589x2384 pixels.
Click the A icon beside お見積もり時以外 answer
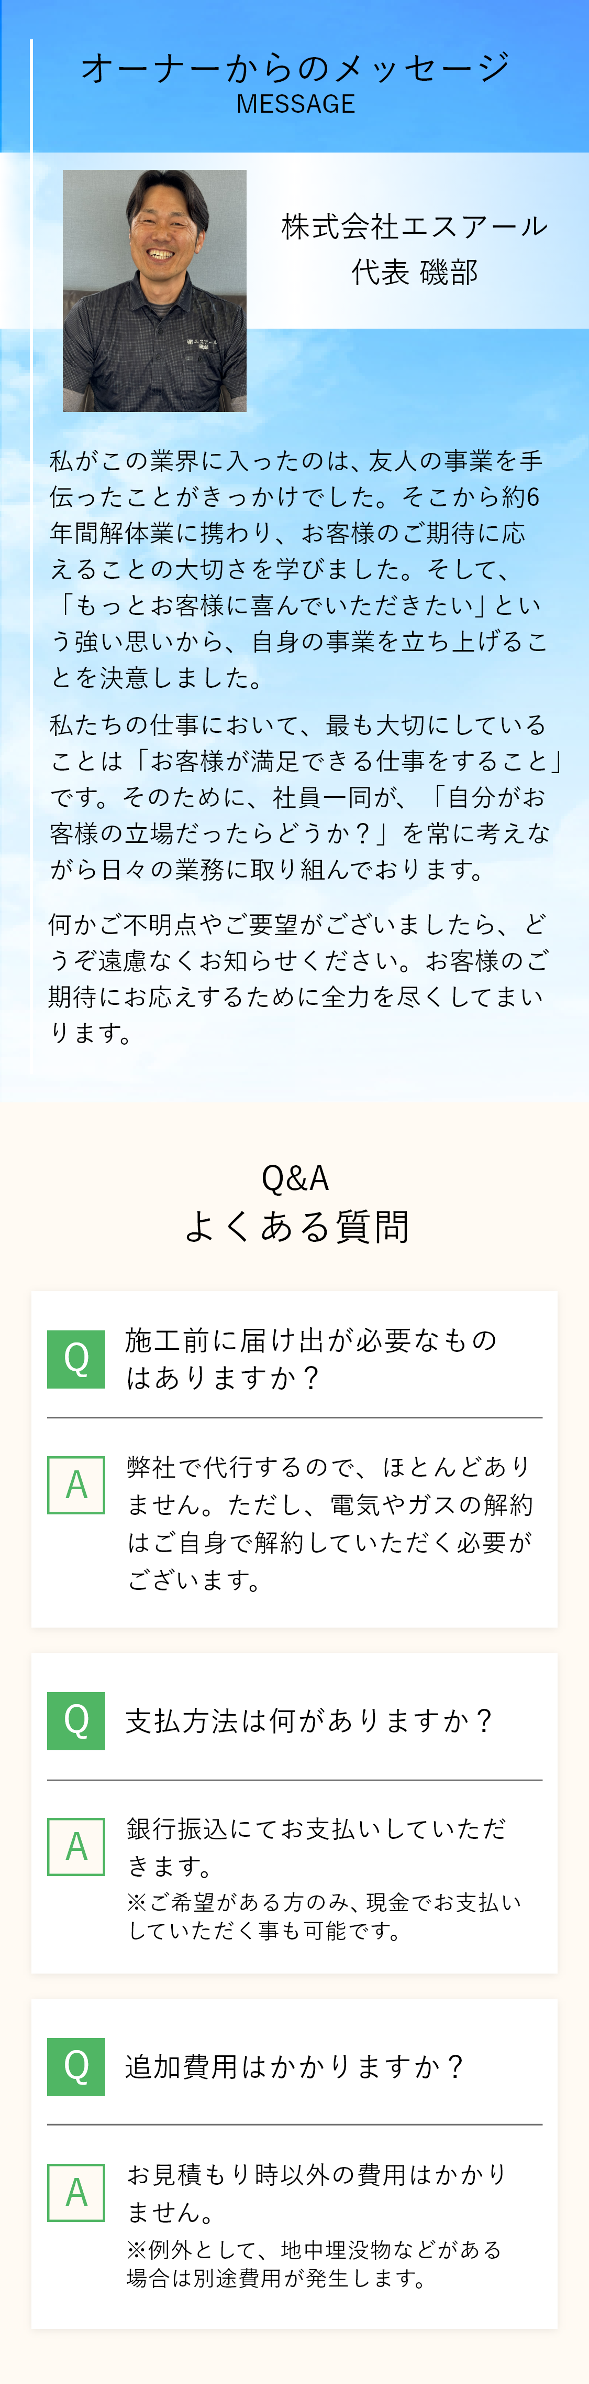point(76,2193)
